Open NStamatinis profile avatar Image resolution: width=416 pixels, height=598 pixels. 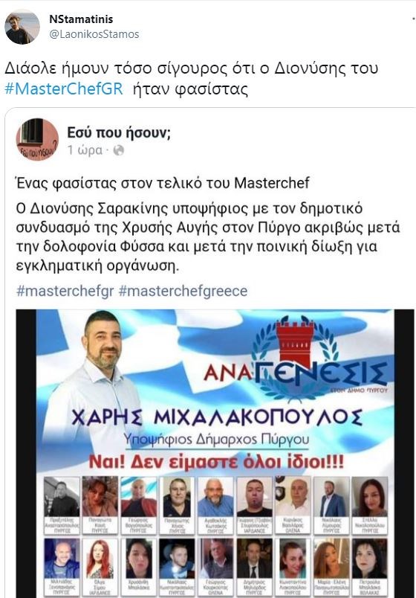coord(22,27)
